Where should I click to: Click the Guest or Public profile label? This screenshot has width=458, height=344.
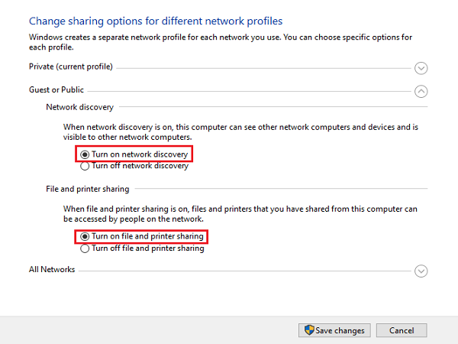pos(56,90)
